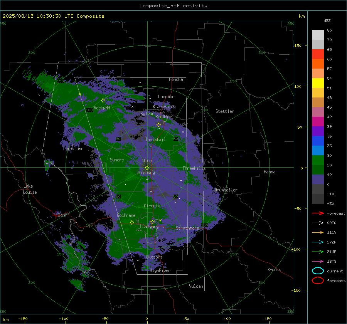Image resolution: width=347 pixels, height=324 pixels.
Task: Click the white plus marker west of Hanna
Action: tap(218, 155)
